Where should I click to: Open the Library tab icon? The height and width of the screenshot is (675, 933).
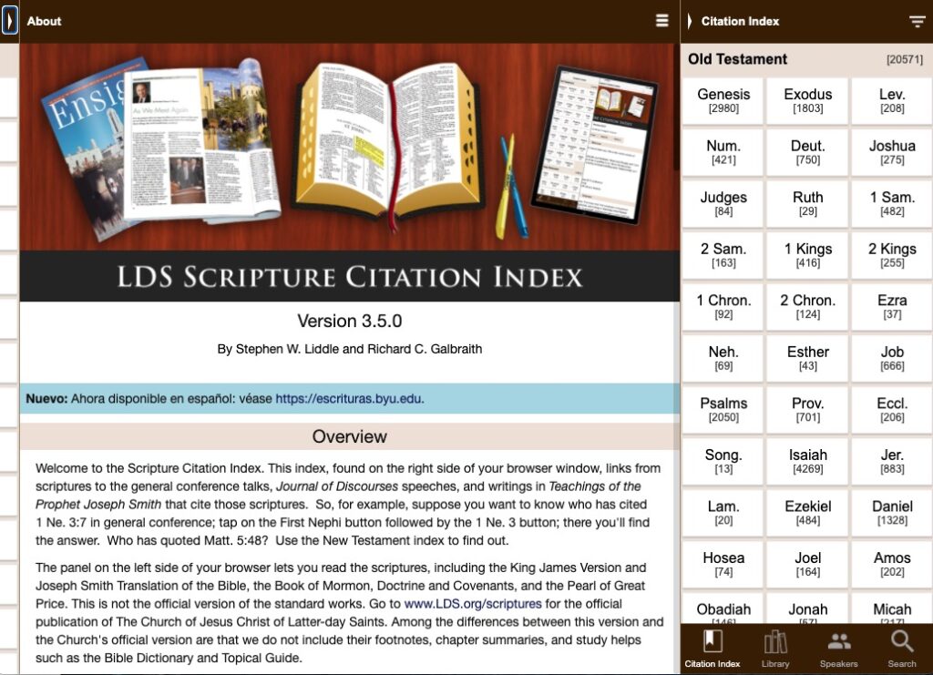[775, 649]
